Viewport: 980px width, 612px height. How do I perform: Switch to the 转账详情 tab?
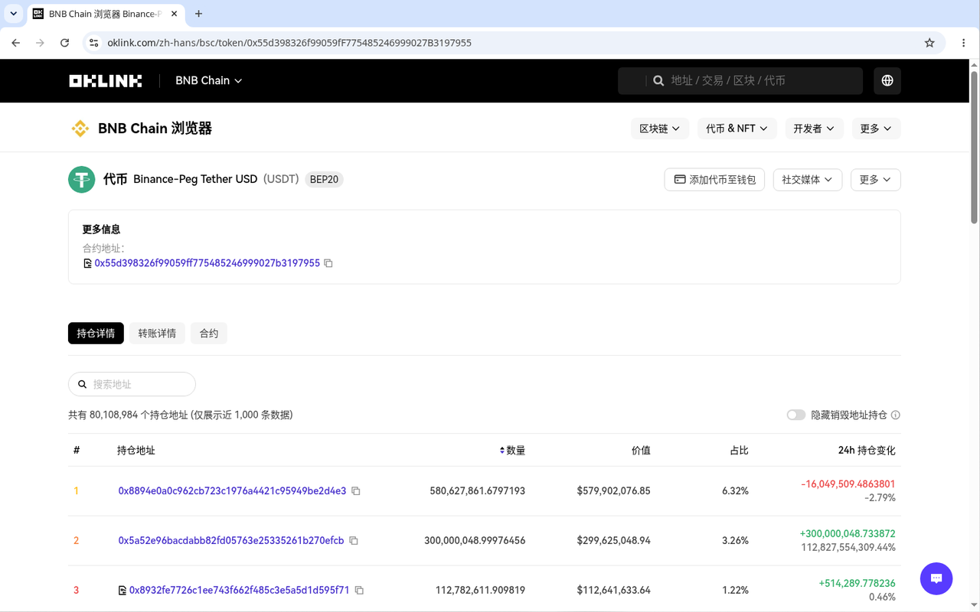tap(157, 334)
